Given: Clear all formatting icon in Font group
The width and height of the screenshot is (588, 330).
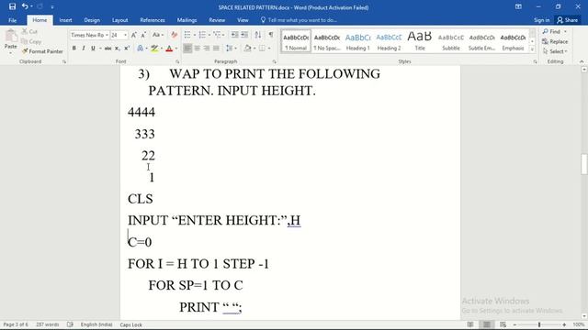Looking at the screenshot, I should [174, 35].
